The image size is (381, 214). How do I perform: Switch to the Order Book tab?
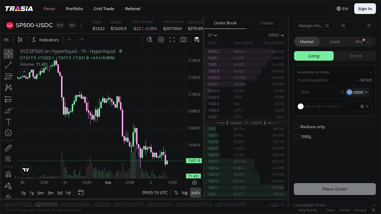(x=225, y=23)
